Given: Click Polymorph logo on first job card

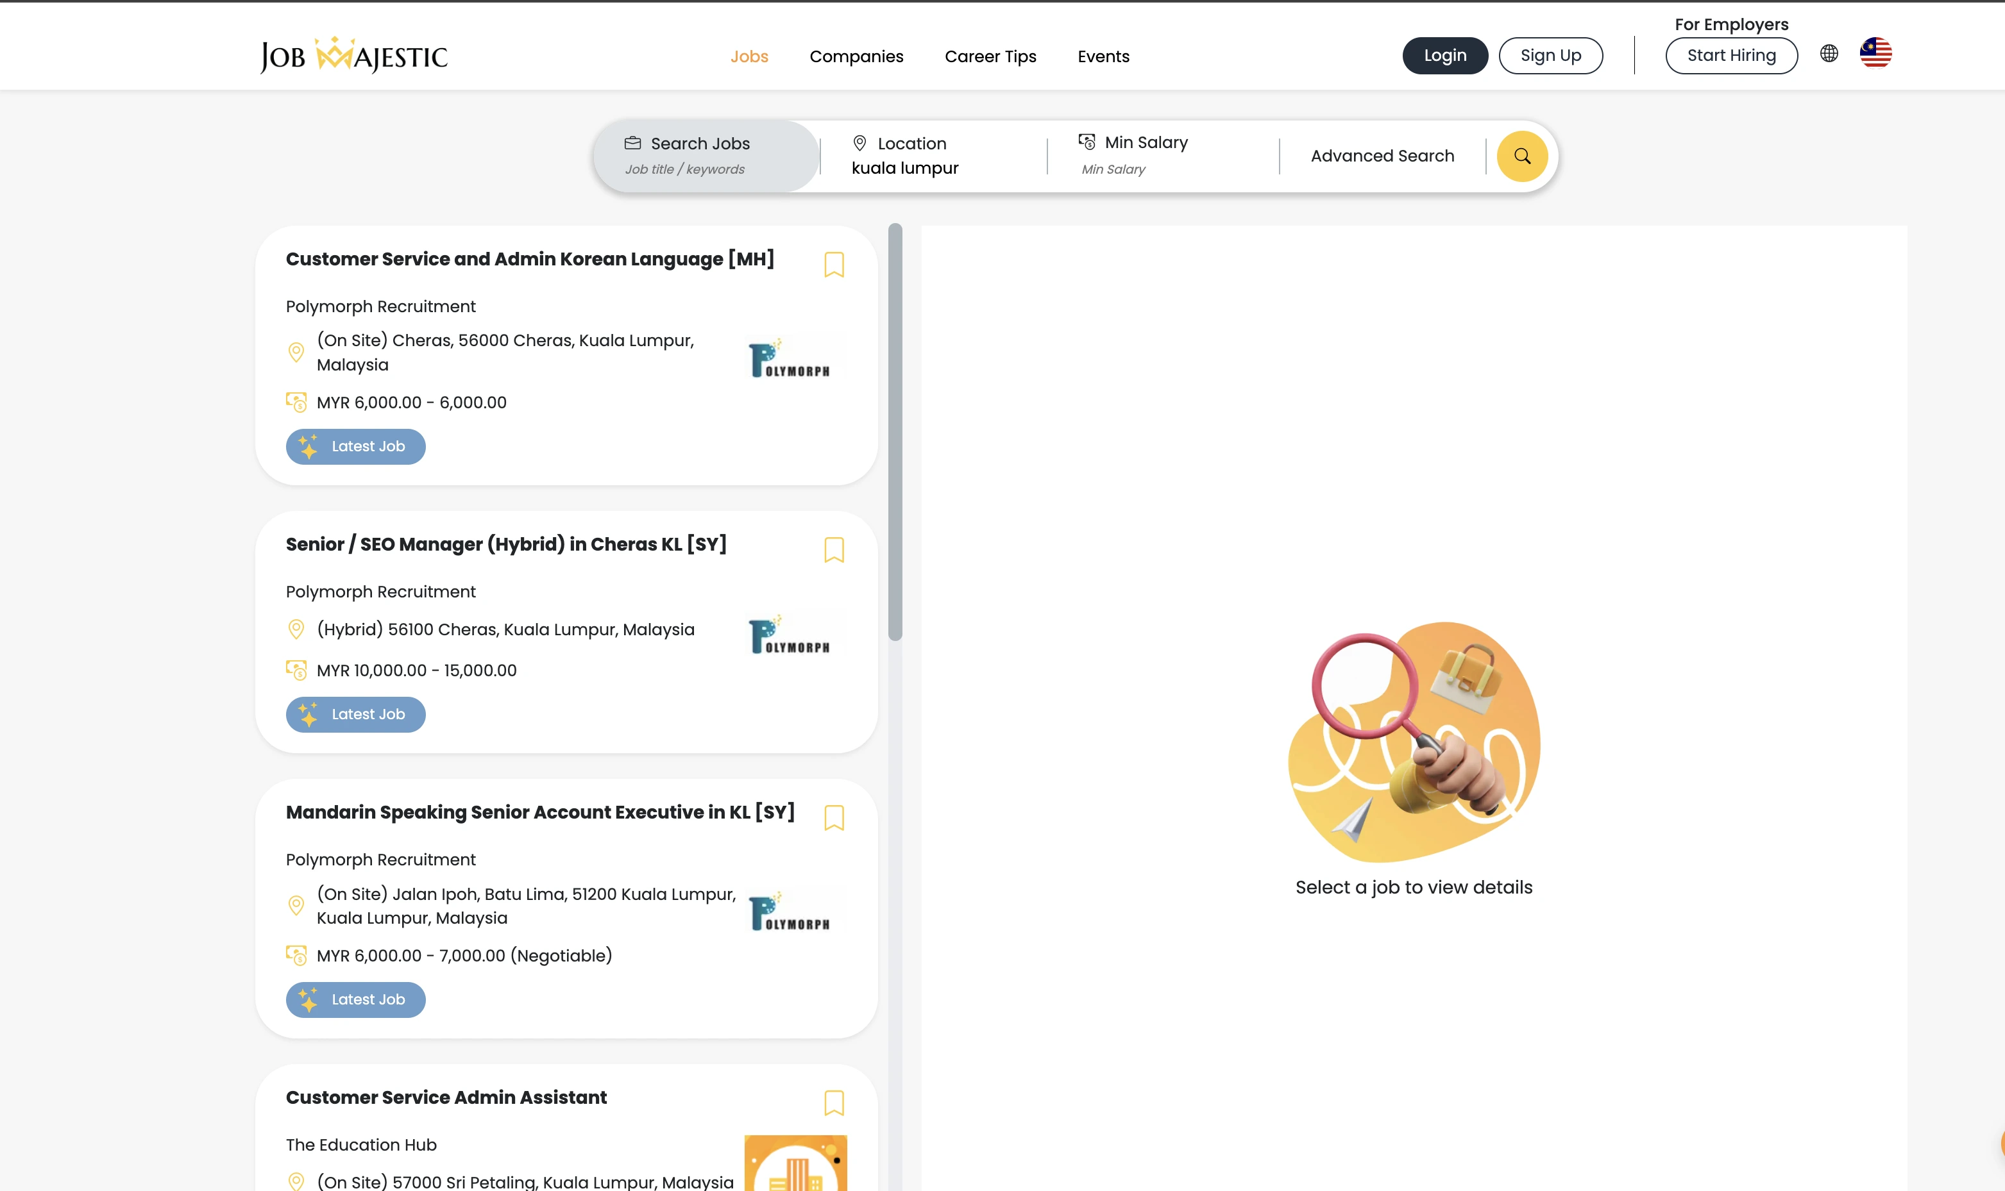Looking at the screenshot, I should (790, 358).
